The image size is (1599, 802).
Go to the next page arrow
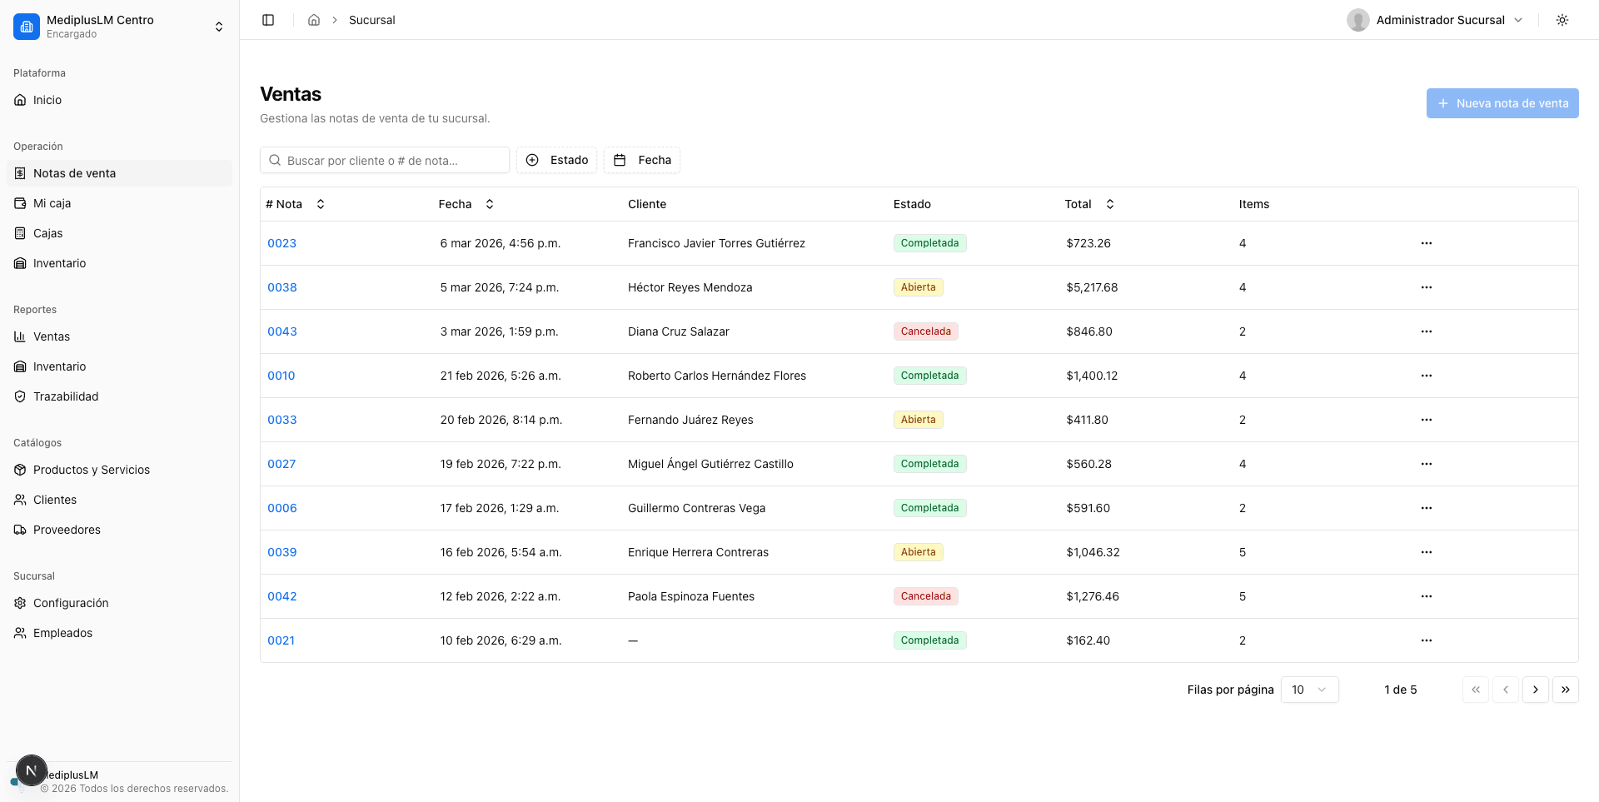1536,690
